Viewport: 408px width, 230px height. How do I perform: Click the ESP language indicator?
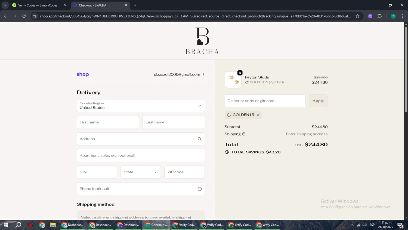pos(372,225)
